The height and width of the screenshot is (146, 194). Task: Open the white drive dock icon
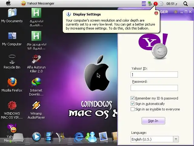[x=18, y=137]
